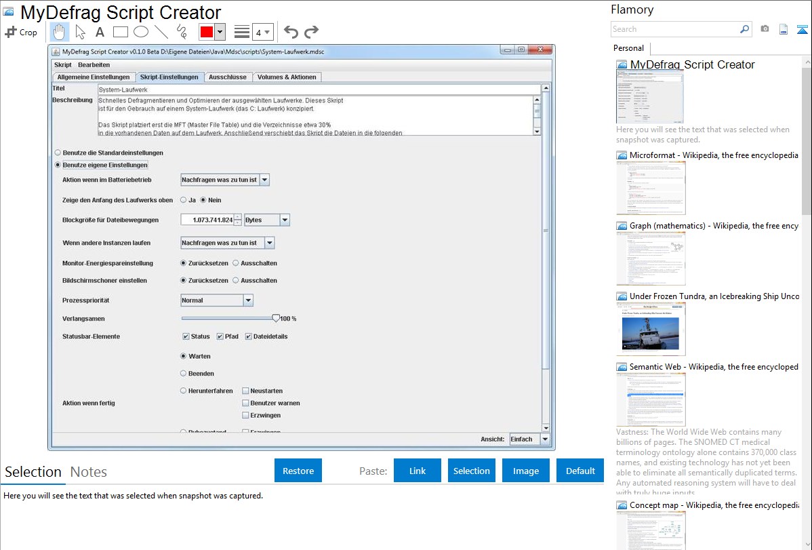Screen dimensions: 812x550
Task: Click the Selection paste button
Action: point(471,471)
